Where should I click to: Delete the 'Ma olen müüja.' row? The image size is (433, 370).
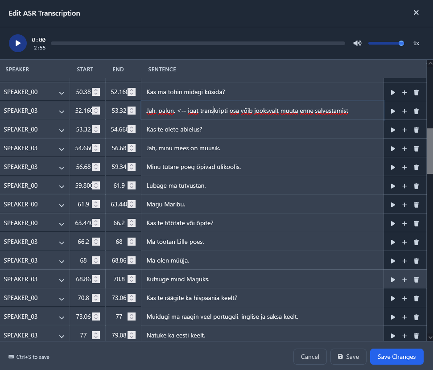(416, 261)
